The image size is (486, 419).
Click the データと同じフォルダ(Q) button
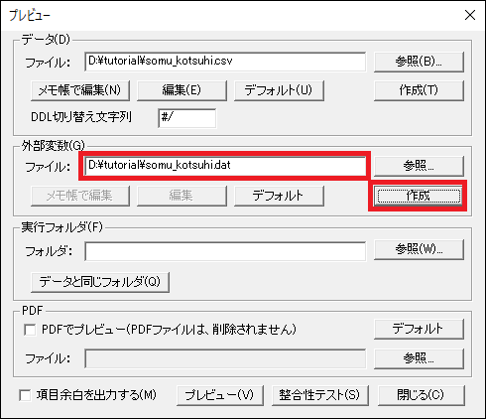(x=100, y=282)
